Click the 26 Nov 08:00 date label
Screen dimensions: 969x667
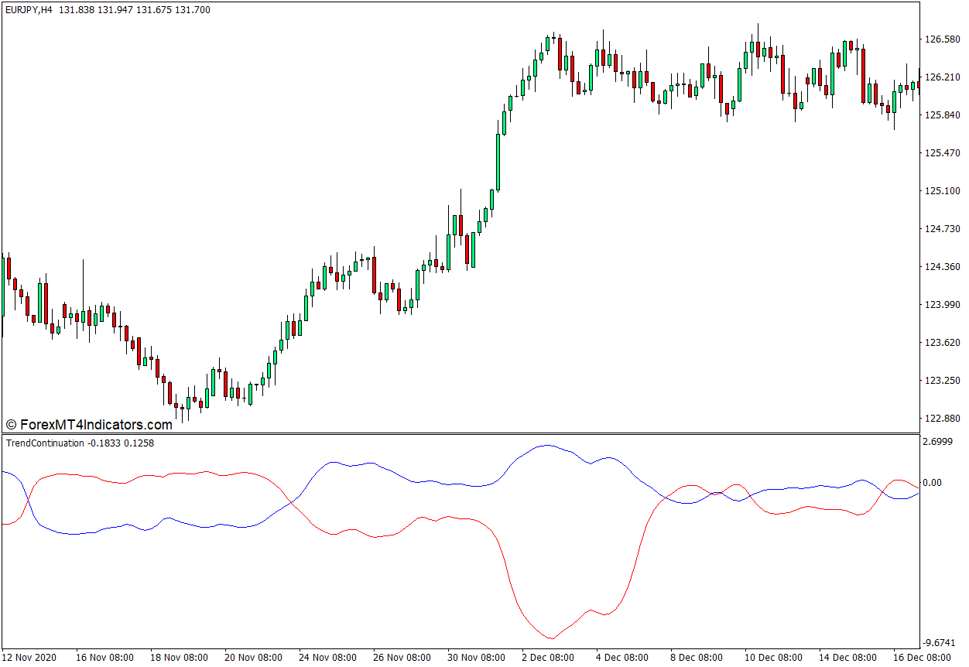(x=401, y=658)
